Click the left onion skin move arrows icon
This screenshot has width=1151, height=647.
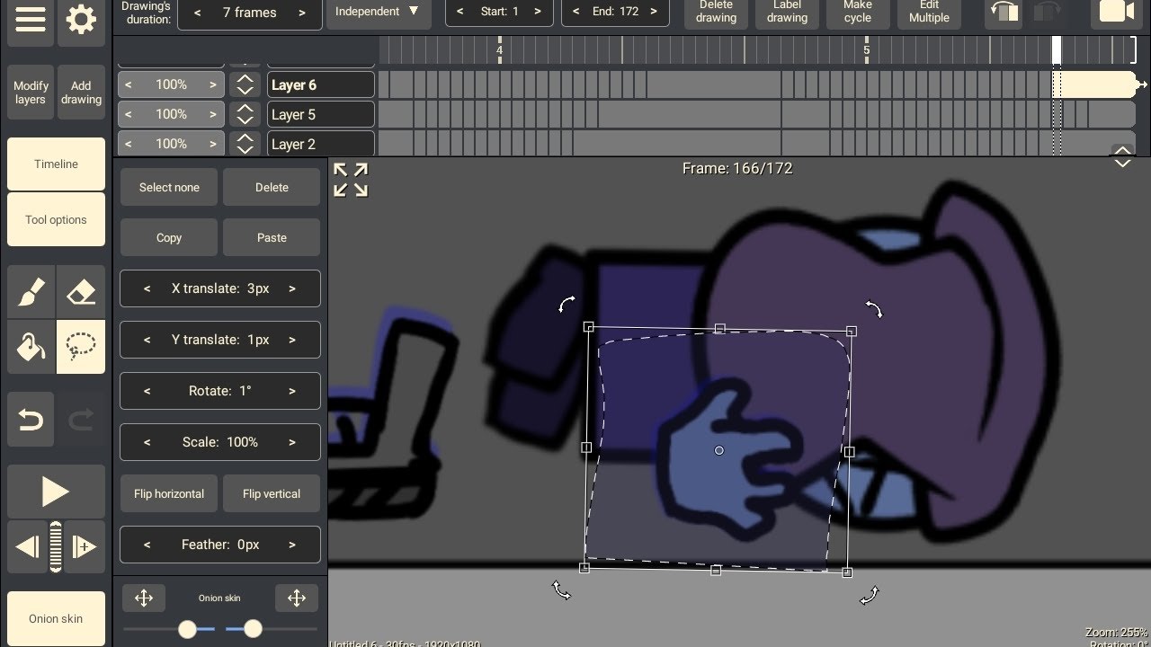(144, 598)
